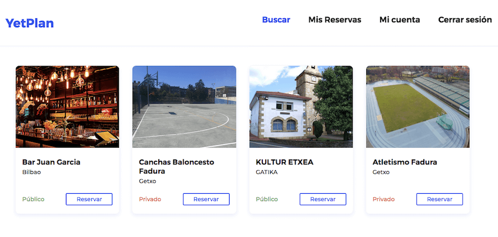This screenshot has width=498, height=237.
Task: Open the KULTUR ETXEA building photo
Action: [301, 107]
